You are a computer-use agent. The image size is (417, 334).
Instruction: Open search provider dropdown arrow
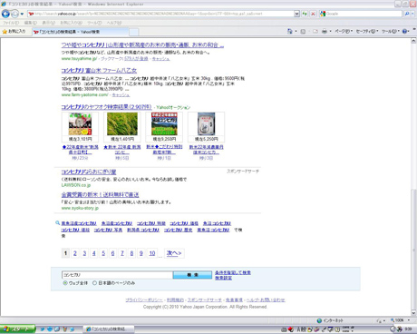click(x=412, y=14)
